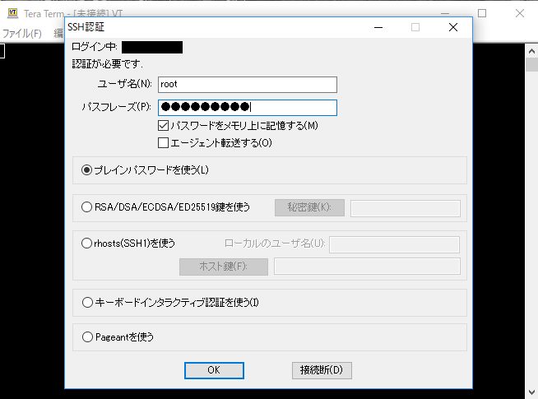538x399 pixels.
Task: Focus the ユーザ名 input field containing root
Action: 248,85
